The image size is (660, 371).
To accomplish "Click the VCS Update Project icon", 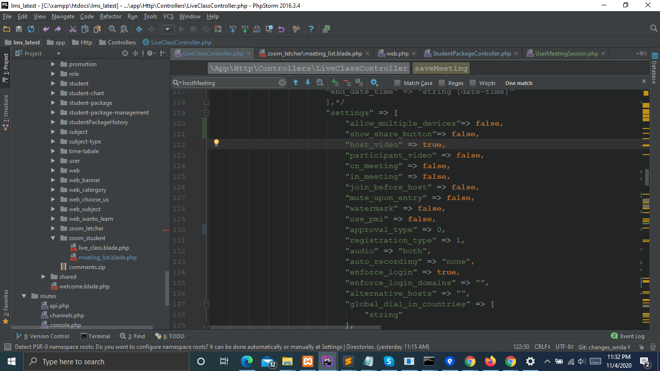I will [233, 29].
